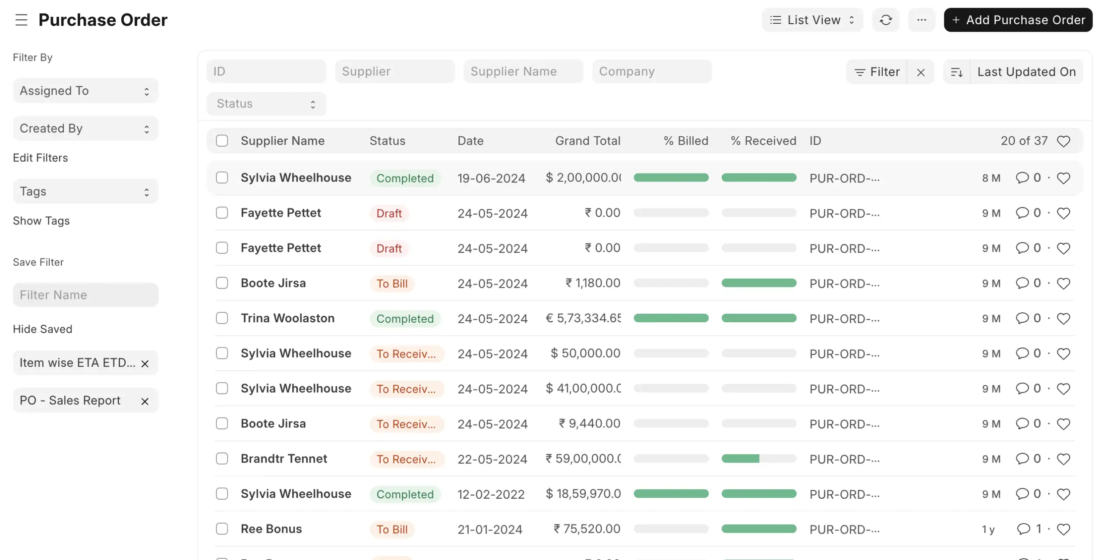Click the refresh list icon

click(x=885, y=20)
